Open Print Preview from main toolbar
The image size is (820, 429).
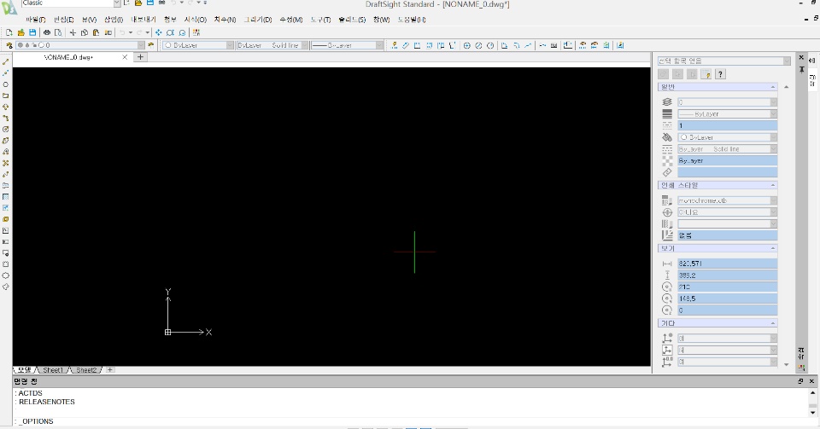58,32
